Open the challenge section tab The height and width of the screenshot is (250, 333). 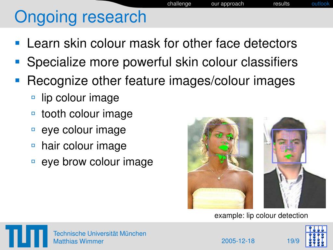(x=179, y=4)
